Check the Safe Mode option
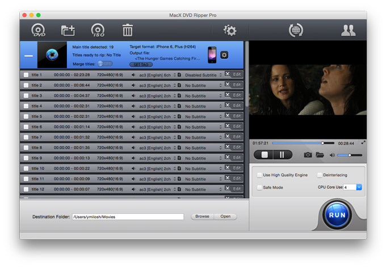386x267 pixels. click(259, 187)
